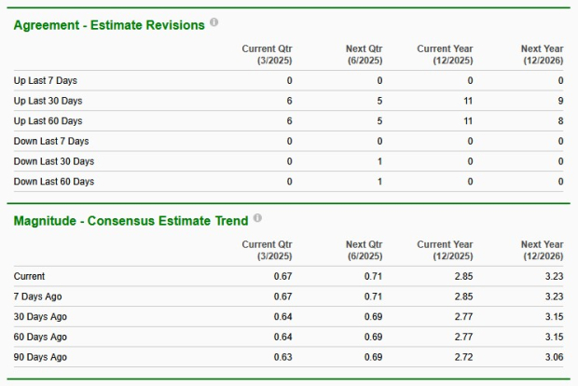Image resolution: width=578 pixels, height=386 pixels.
Task: Click 'Down Last 7 Days' row label
Action: click(51, 141)
